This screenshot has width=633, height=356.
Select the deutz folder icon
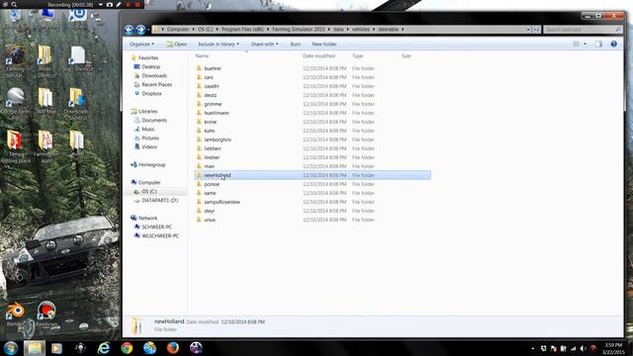(x=199, y=95)
